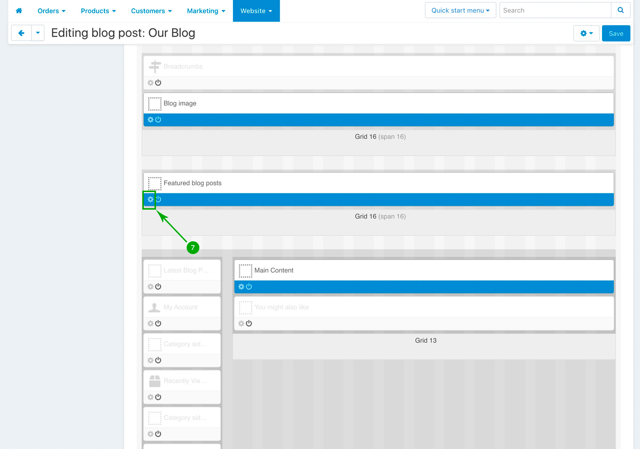640x449 pixels.
Task: Open settings gear of Breadcrumbs block
Action: tap(151, 83)
